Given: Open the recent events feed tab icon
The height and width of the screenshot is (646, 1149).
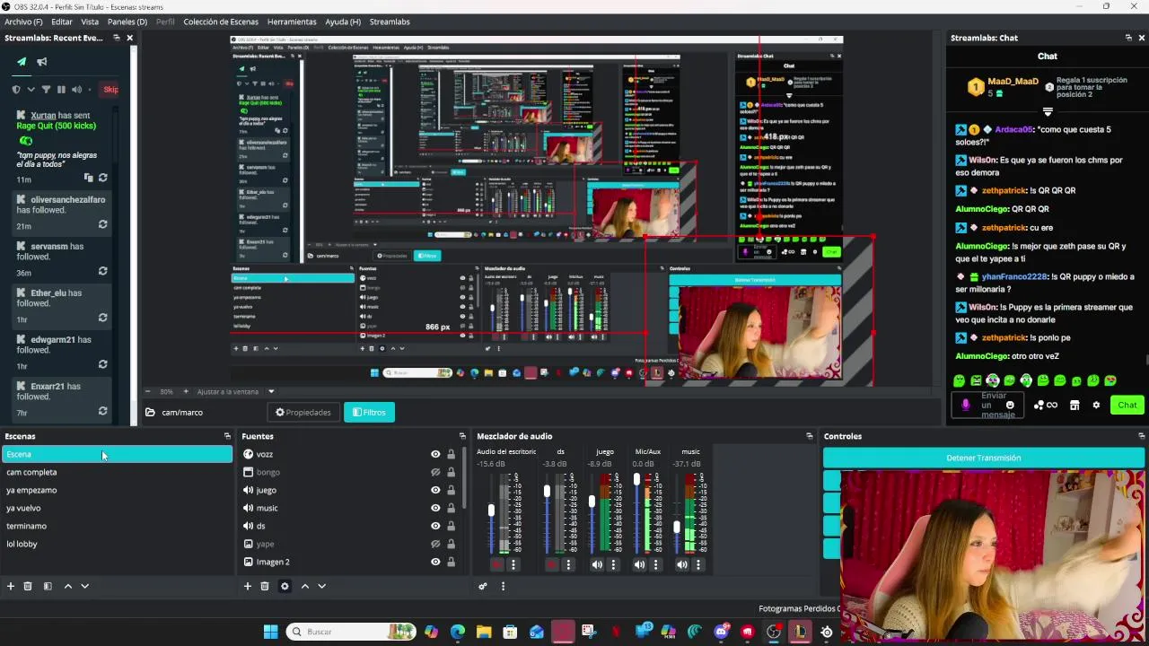Looking at the screenshot, I should (22, 62).
